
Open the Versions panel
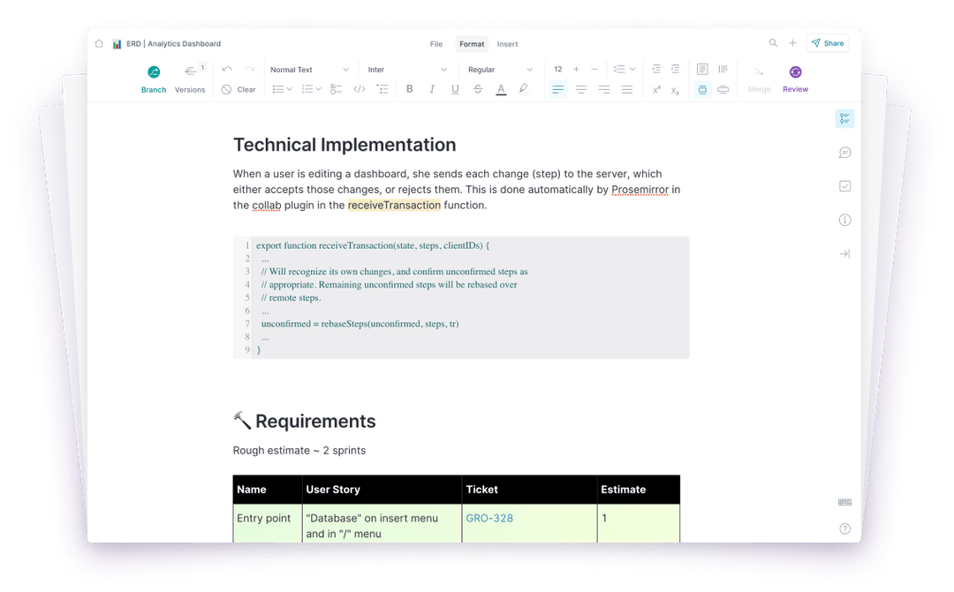pyautogui.click(x=190, y=79)
